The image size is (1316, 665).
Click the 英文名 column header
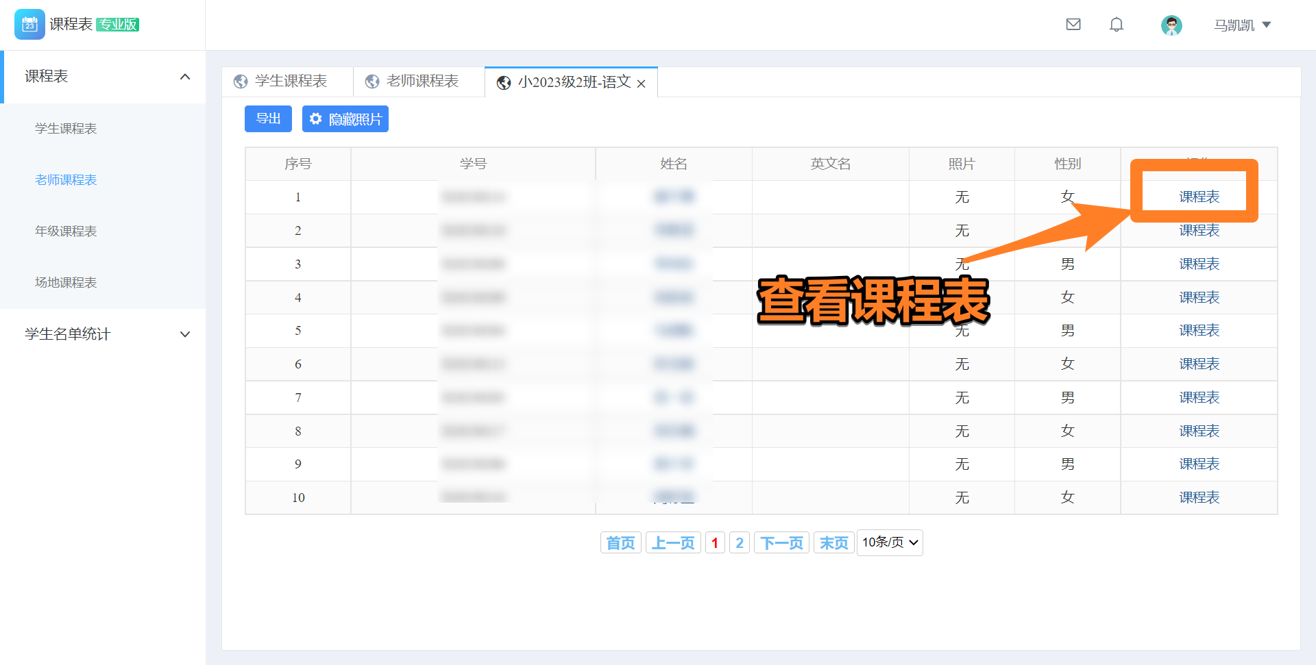point(831,164)
